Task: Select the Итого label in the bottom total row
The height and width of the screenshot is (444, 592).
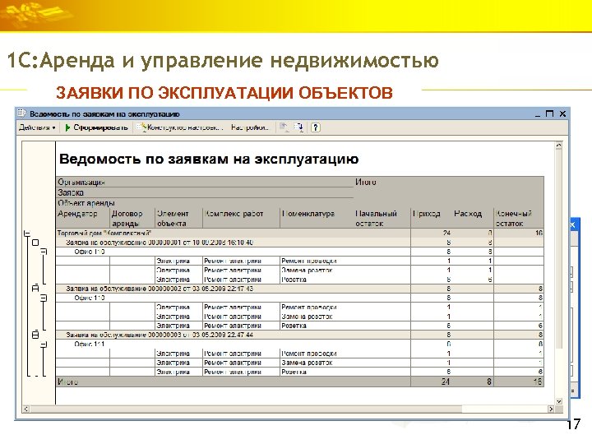Action: [x=67, y=382]
